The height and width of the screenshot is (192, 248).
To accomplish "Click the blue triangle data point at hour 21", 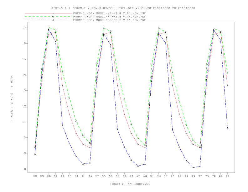I will point(83,164).
